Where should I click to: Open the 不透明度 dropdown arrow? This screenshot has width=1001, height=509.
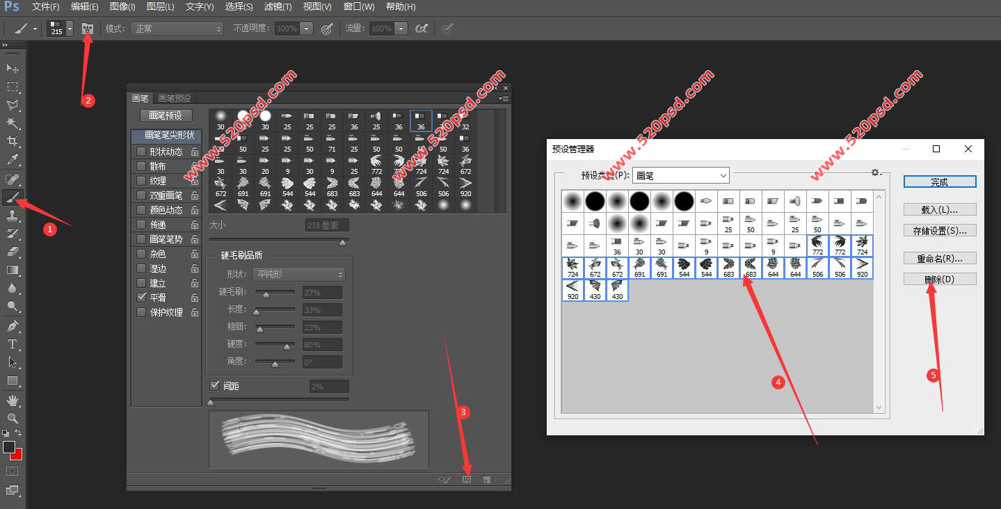pos(306,29)
